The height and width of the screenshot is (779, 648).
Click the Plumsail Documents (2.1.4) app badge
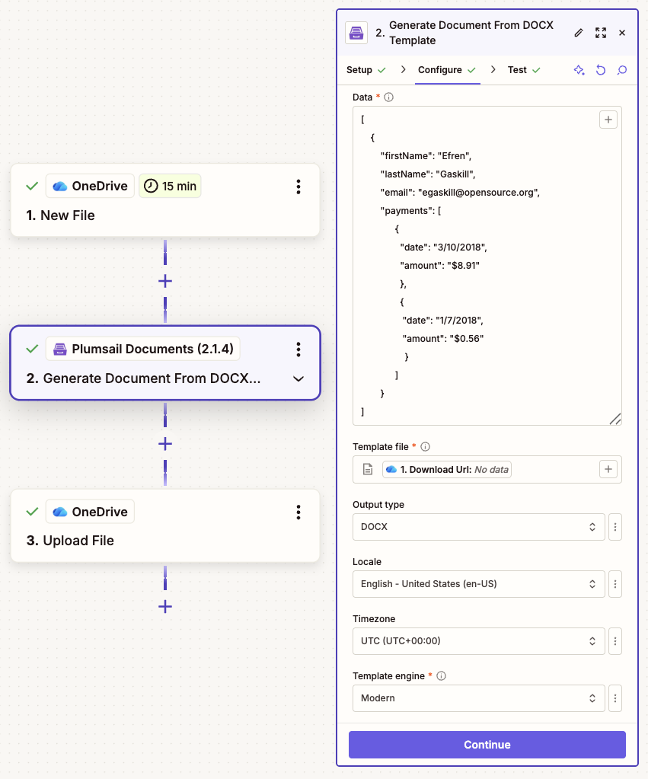coord(143,350)
